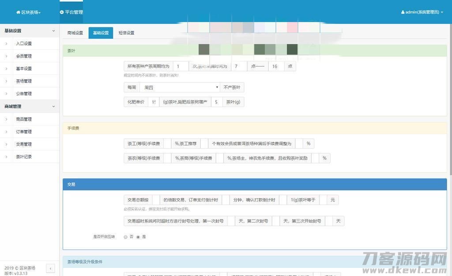The image size is (452, 276).
Task: Click the arrow icon beside 商品管理
Action: [x=6, y=119]
